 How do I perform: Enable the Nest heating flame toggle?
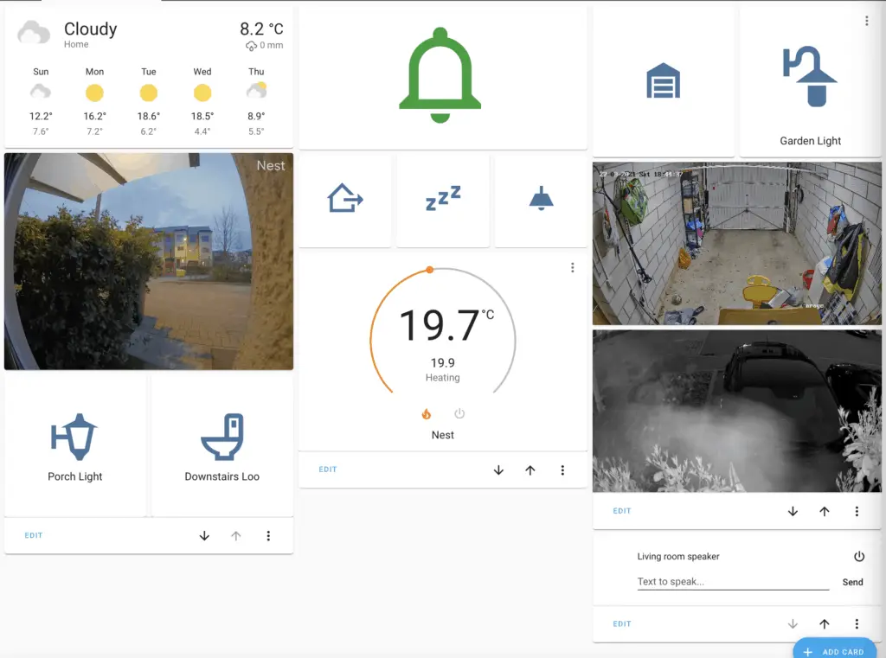coord(425,413)
